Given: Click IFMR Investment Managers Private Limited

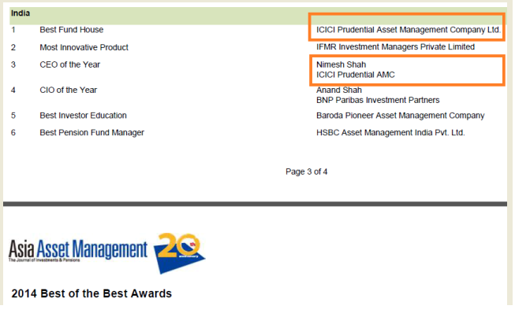Looking at the screenshot, I should coord(395,47).
